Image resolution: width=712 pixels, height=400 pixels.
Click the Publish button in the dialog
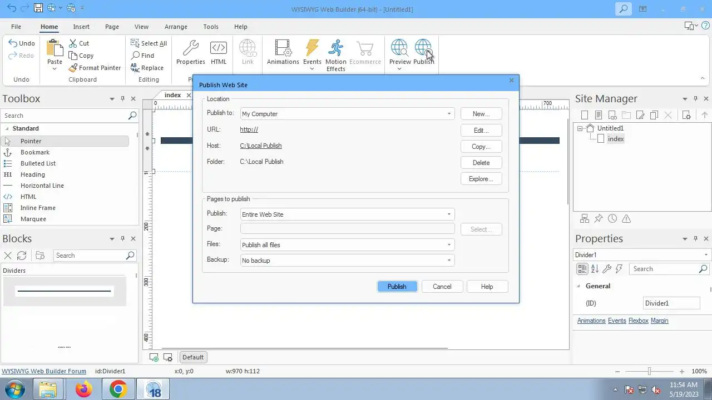point(397,287)
